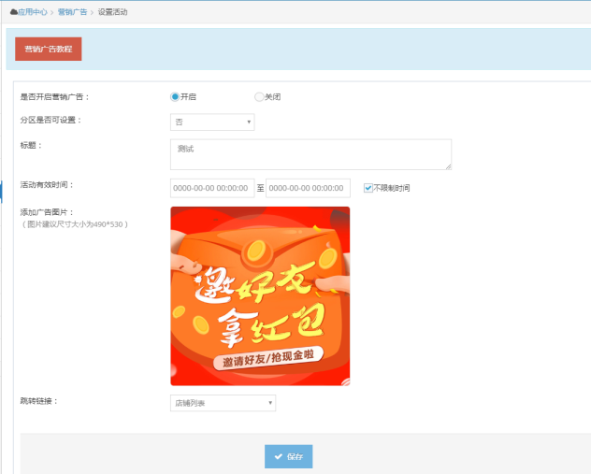This screenshot has width=591, height=474.
Task: Click the dropdown arrow of the 店铺列表 select
Action: 270,403
